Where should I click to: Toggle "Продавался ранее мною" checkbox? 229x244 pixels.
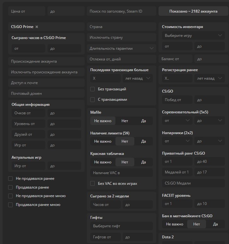click(10, 205)
